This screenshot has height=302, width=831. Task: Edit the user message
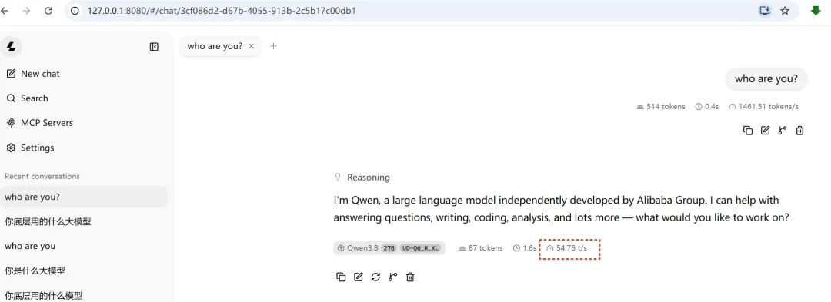(x=766, y=130)
